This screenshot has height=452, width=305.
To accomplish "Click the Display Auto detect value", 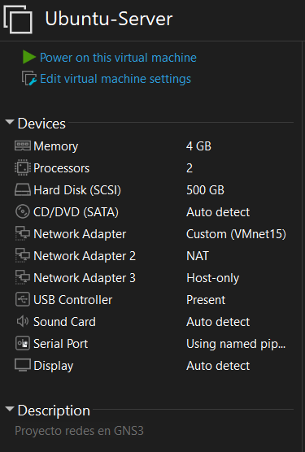I will pos(218,366).
